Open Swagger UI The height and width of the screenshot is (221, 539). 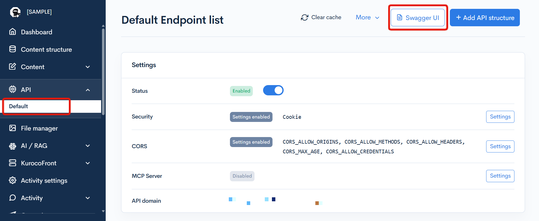(x=418, y=18)
